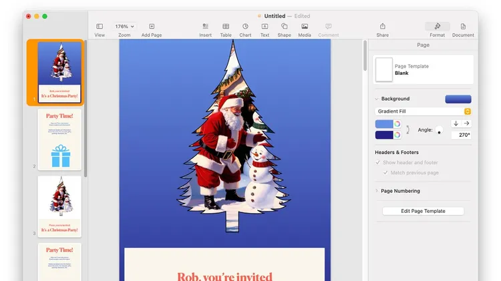Open the Insert toolbar menu
Image resolution: width=501 pixels, height=281 pixels.
pyautogui.click(x=205, y=26)
